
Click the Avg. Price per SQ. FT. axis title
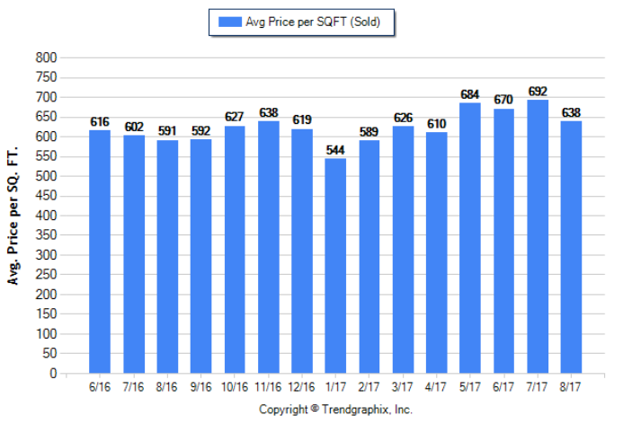[x=14, y=216]
